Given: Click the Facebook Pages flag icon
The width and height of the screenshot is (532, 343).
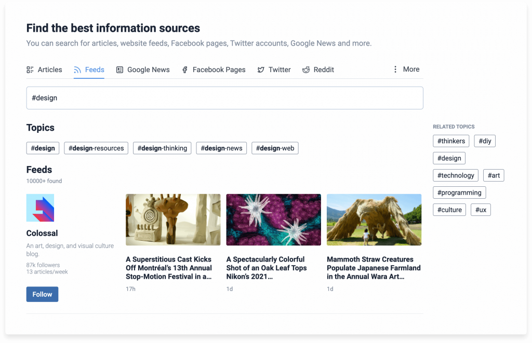Looking at the screenshot, I should [185, 69].
